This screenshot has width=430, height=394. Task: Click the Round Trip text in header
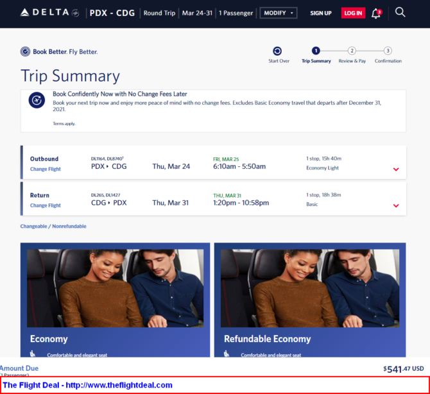pyautogui.click(x=159, y=13)
